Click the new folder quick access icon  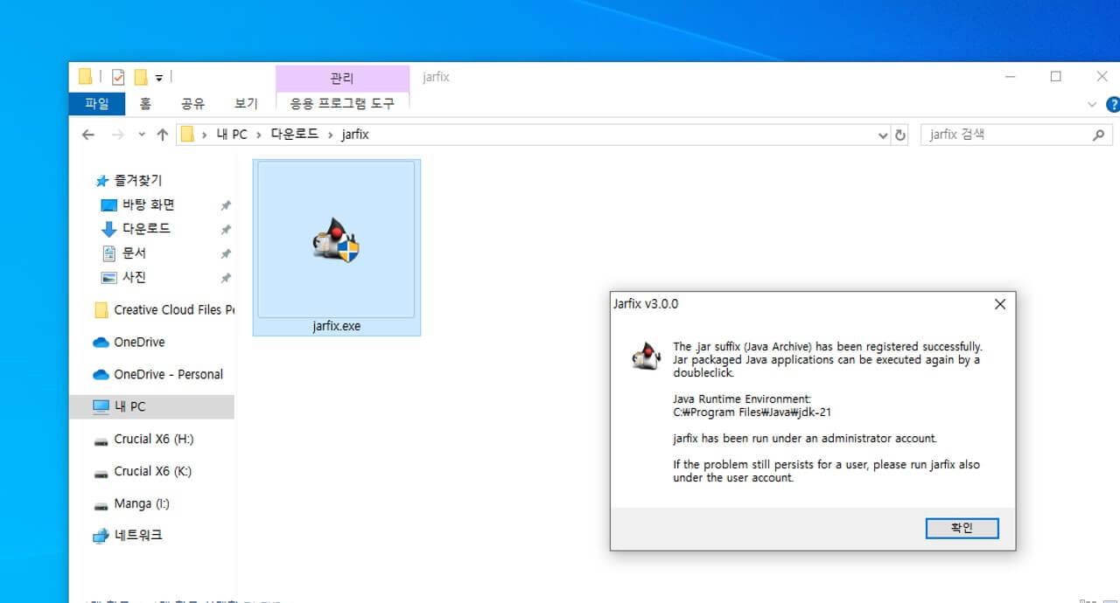click(x=140, y=77)
